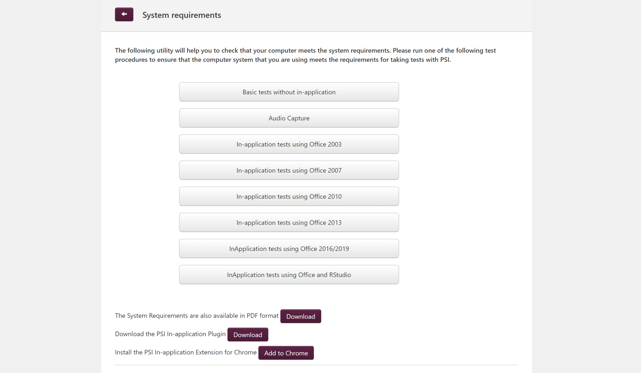Click the System requirements page heading
This screenshot has height=373, width=641.
[x=182, y=15]
